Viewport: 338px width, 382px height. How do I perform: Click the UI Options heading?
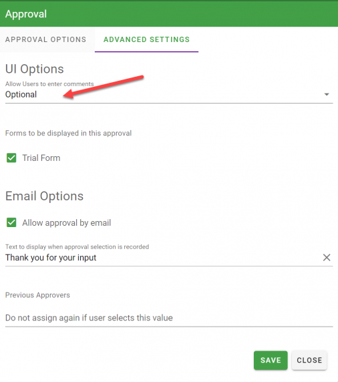pyautogui.click(x=34, y=69)
